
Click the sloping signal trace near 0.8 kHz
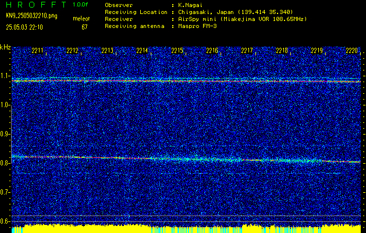[186, 159]
